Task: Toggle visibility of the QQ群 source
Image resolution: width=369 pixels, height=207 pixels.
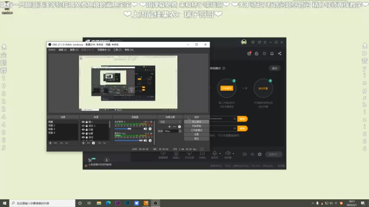Action: click(83, 133)
